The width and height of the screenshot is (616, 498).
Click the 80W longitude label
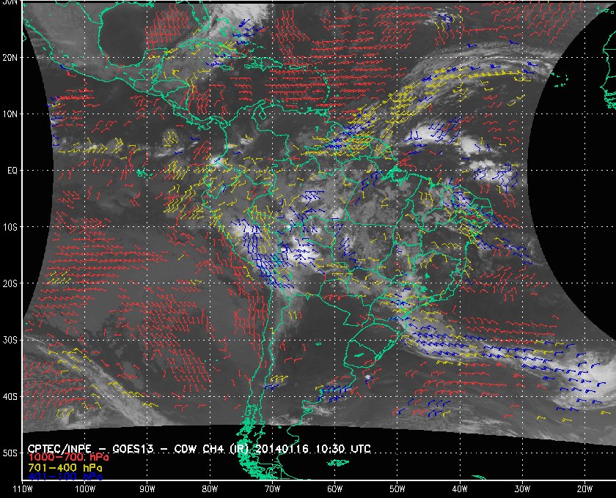[x=210, y=489]
